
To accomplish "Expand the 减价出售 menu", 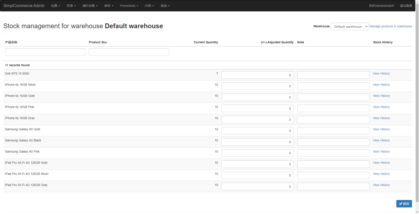I will 90,5.
